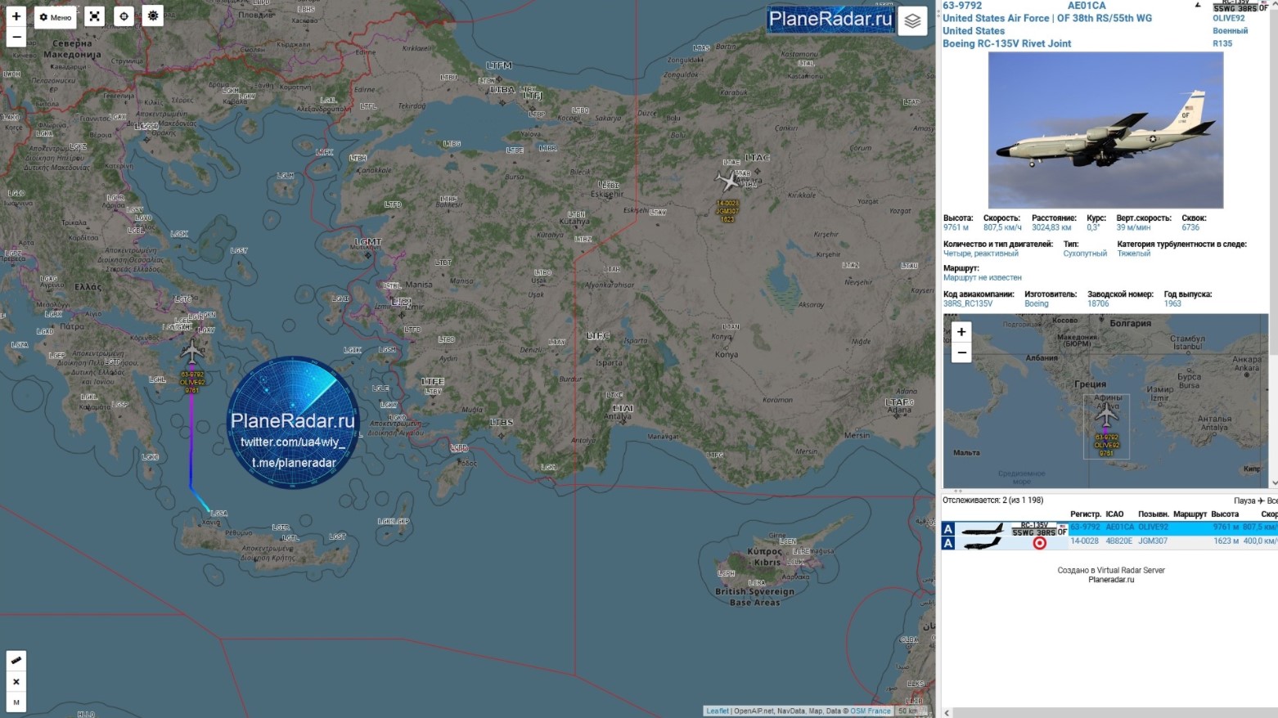Select the 14-0028 JGM307 list row
The height and width of the screenshot is (718, 1278).
(x=1109, y=541)
